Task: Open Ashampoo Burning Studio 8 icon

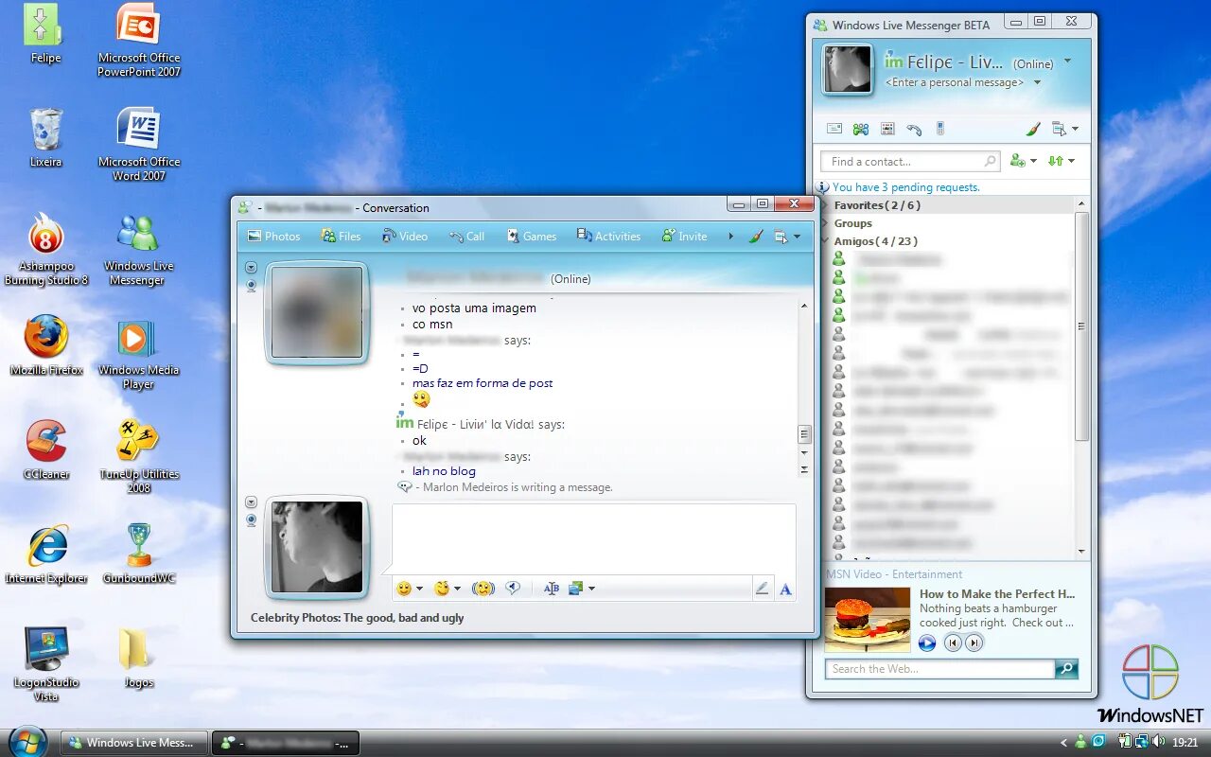Action: [x=46, y=249]
